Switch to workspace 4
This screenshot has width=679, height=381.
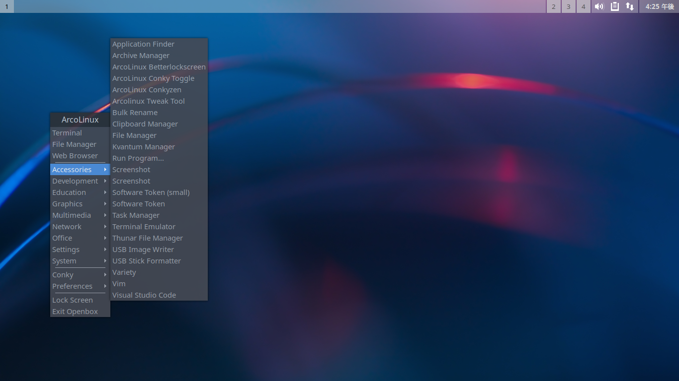point(584,6)
